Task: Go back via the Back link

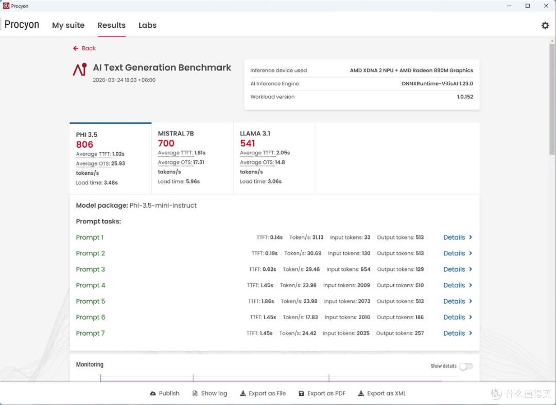Action: pyautogui.click(x=84, y=48)
